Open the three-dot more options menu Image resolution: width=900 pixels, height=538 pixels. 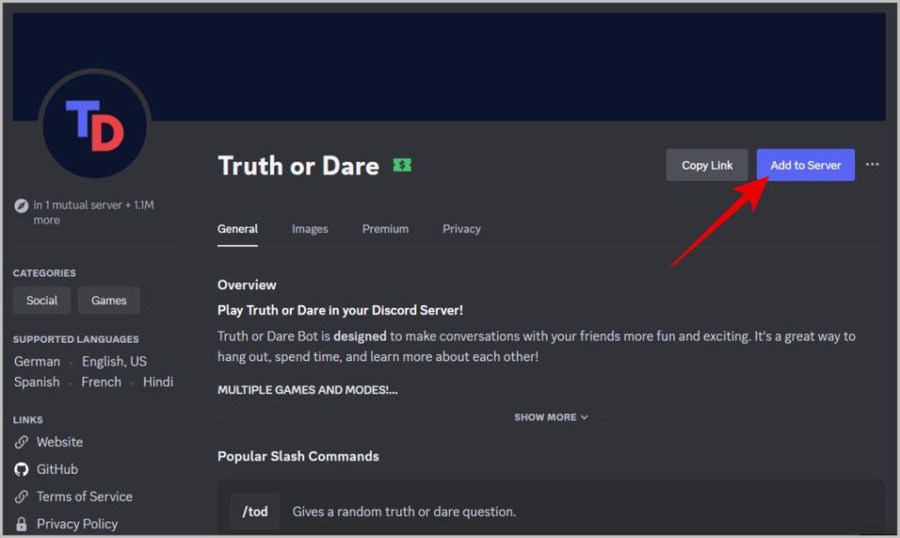pos(872,164)
